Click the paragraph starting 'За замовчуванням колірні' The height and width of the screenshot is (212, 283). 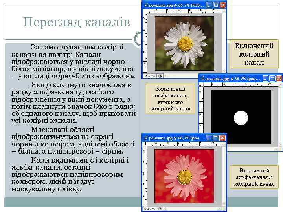pos(74,62)
